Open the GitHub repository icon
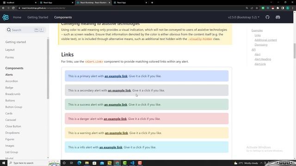This screenshot has width=296, height=166. tap(267, 18)
